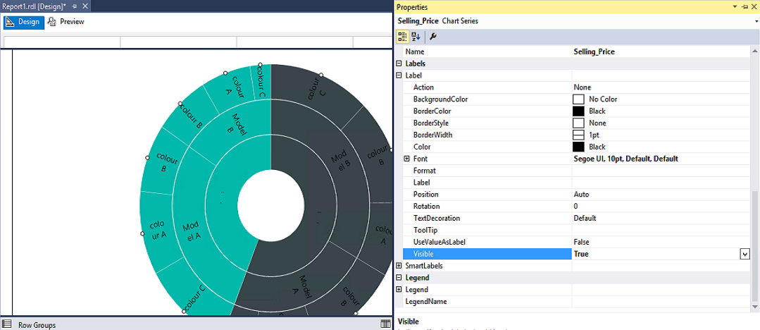Click the Row Groups grid icon
The height and width of the screenshot is (330, 760).
(7, 324)
